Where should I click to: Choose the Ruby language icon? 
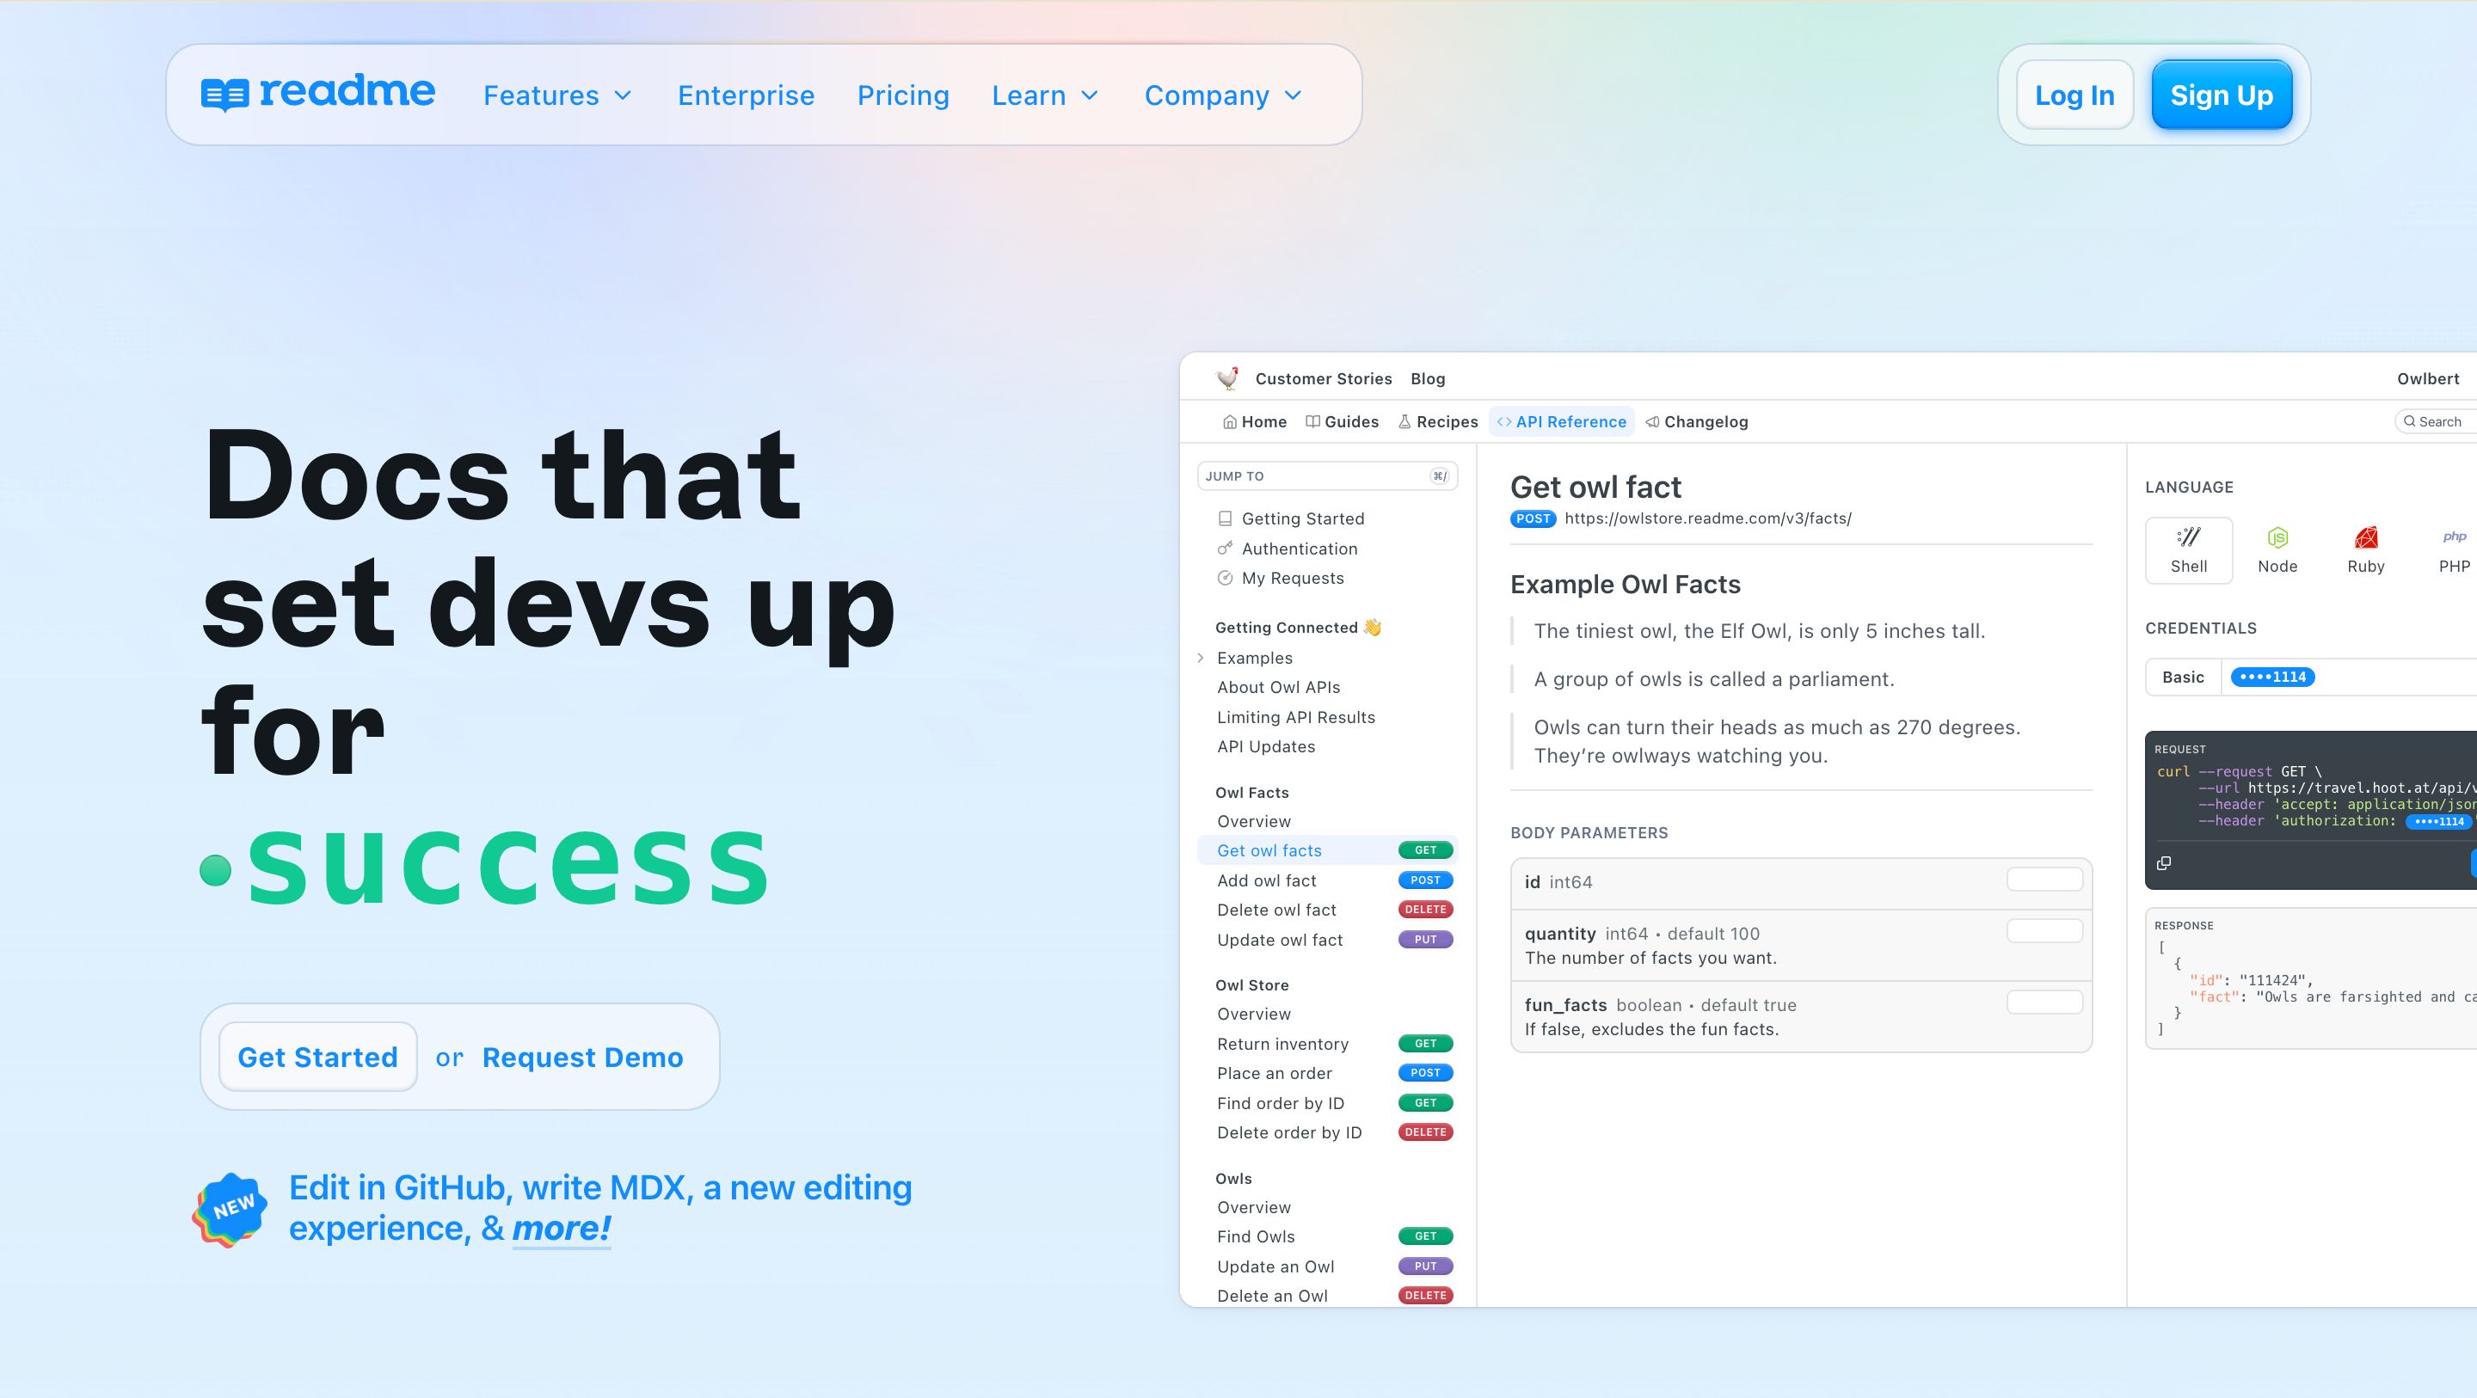(x=2365, y=537)
